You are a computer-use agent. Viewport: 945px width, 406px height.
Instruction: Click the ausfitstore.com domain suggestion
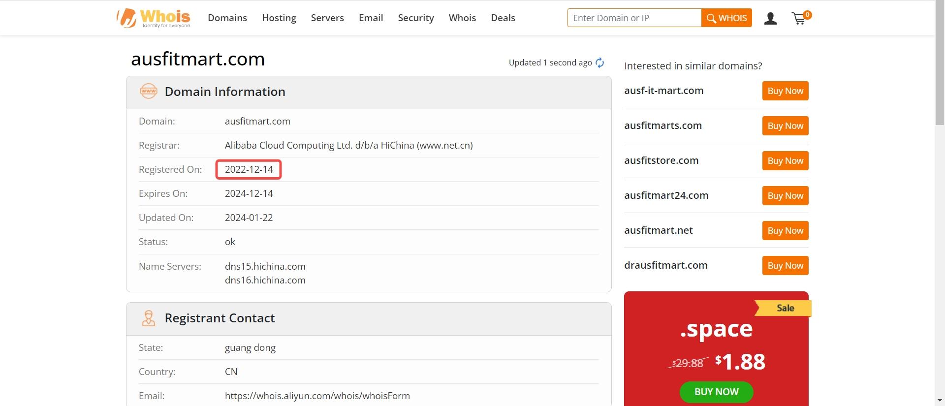tap(661, 160)
